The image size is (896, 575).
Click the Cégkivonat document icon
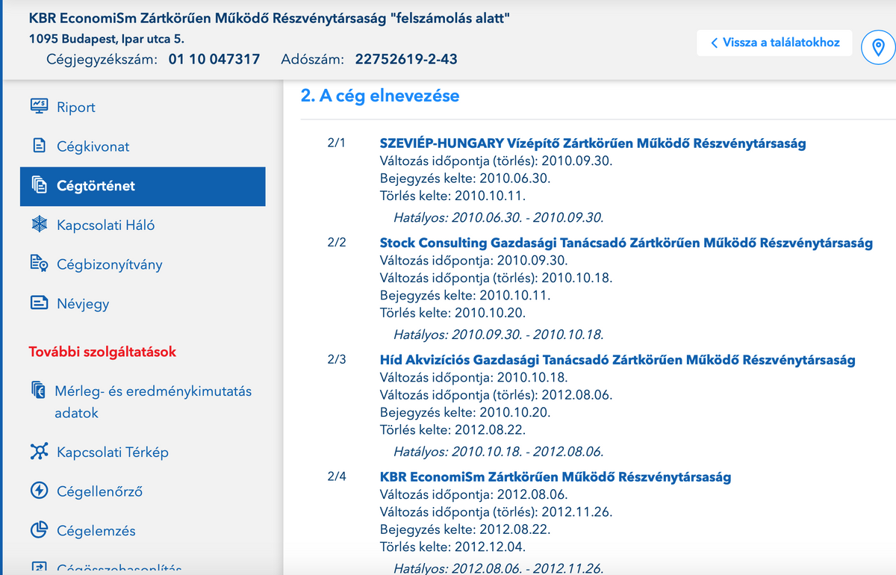pos(39,146)
